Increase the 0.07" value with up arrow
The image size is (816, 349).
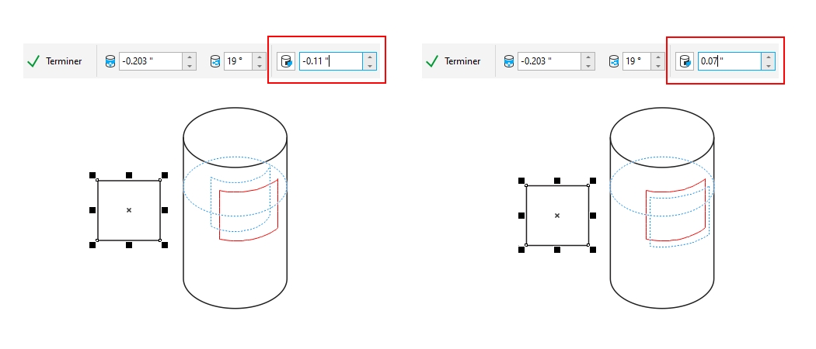coord(768,57)
